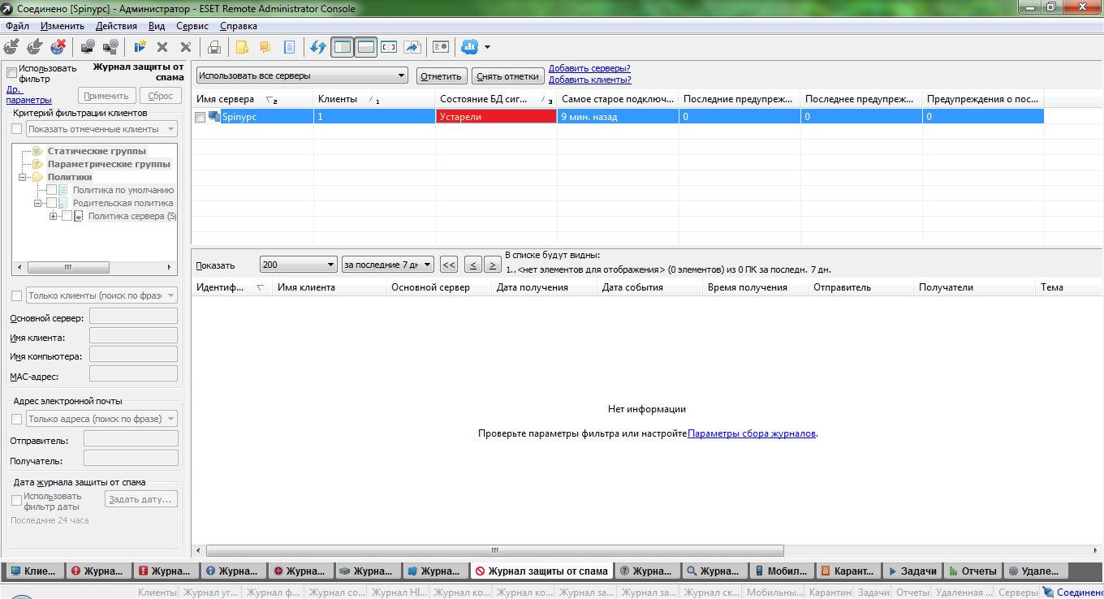The height and width of the screenshot is (599, 1104).
Task: Click the red Устарели status cell
Action: (x=496, y=117)
